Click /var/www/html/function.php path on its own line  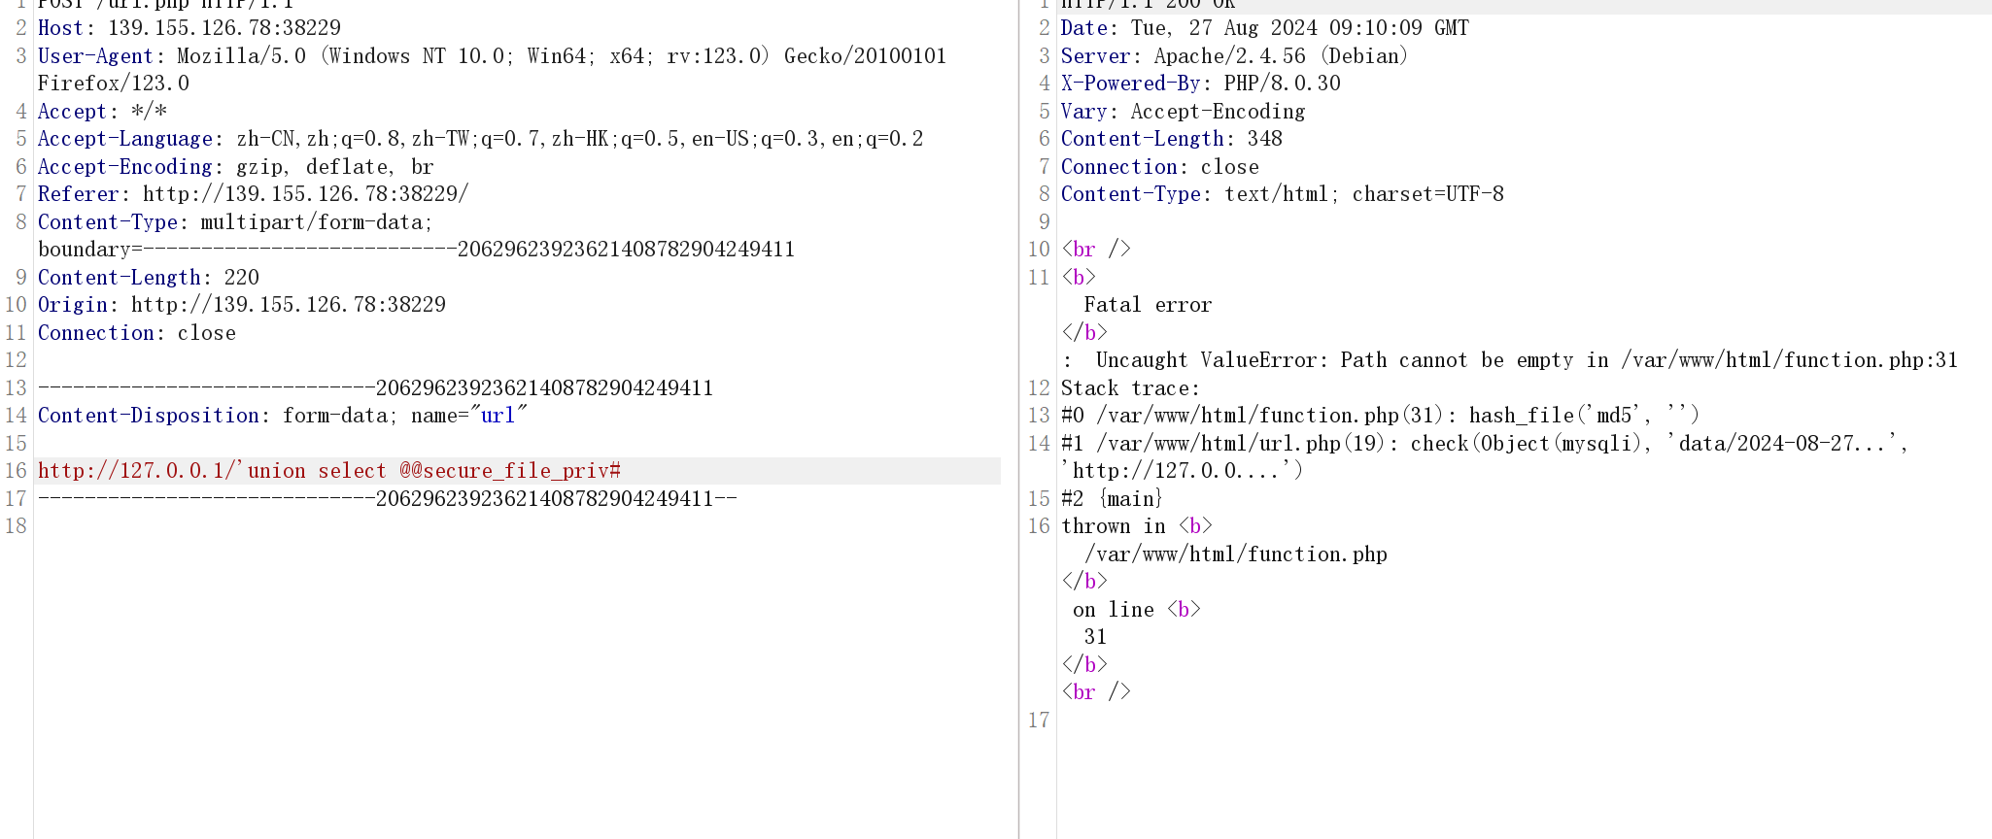(x=1235, y=554)
